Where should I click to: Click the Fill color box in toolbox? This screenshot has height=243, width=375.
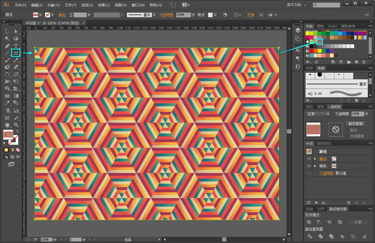point(8,135)
